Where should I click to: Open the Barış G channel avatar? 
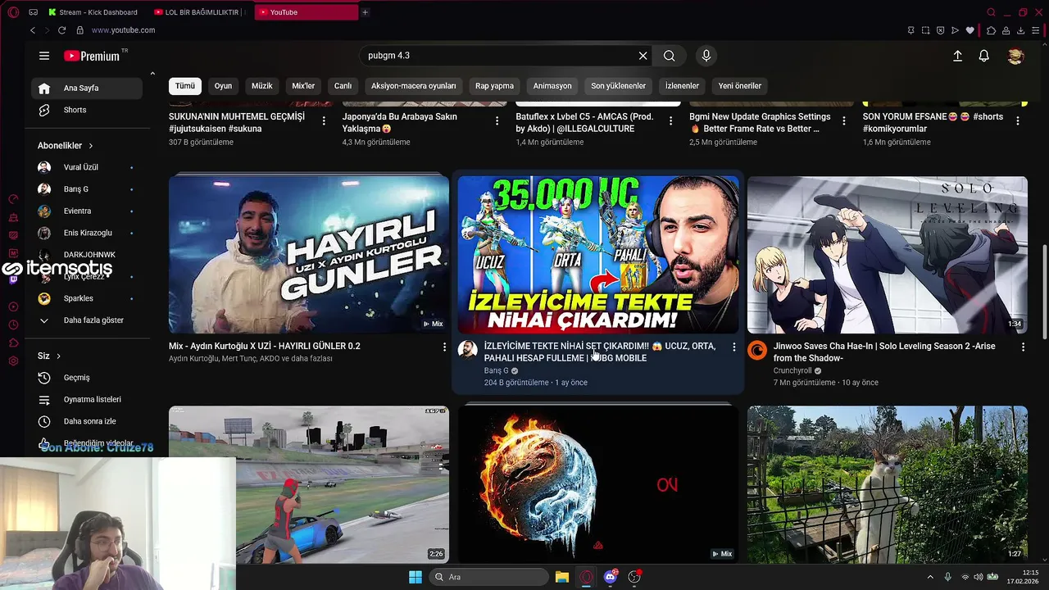click(467, 350)
